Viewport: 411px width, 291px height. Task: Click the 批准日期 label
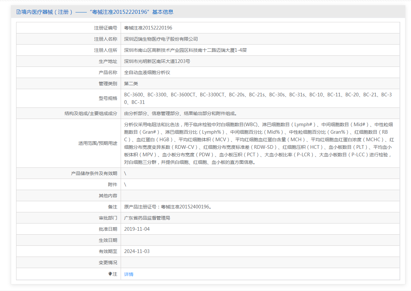[x=108, y=229]
